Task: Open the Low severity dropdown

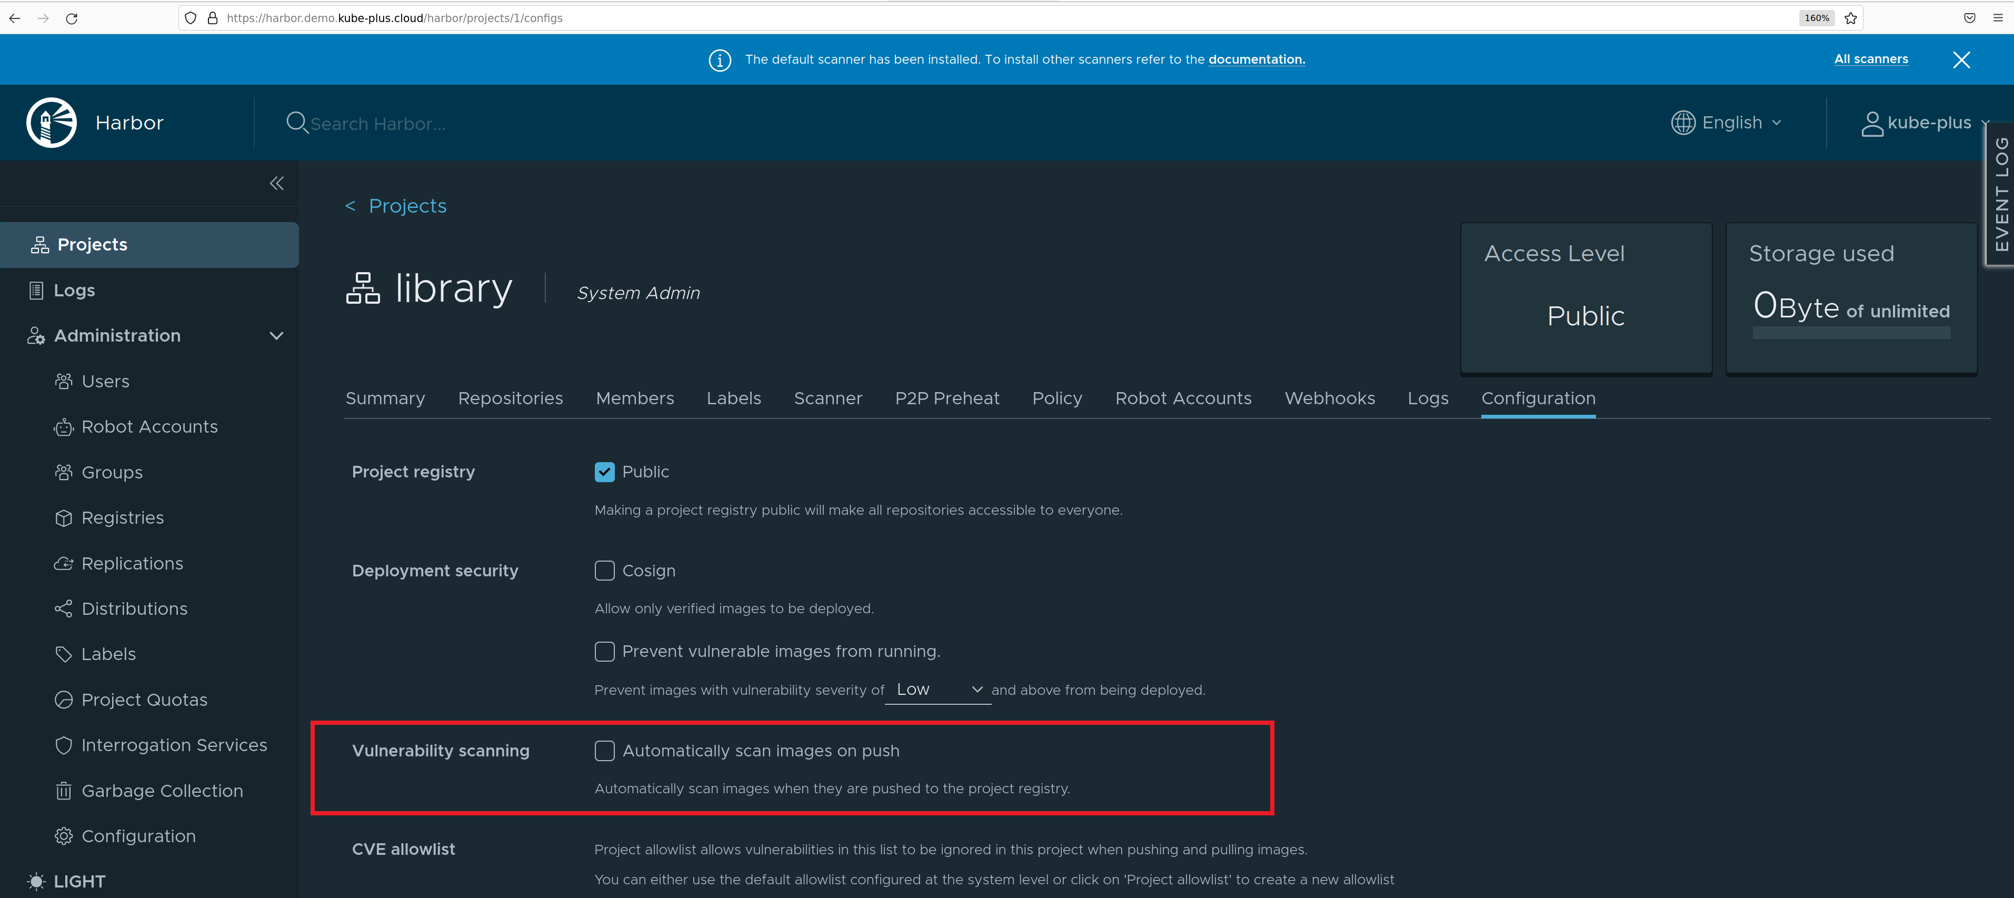Action: (938, 690)
